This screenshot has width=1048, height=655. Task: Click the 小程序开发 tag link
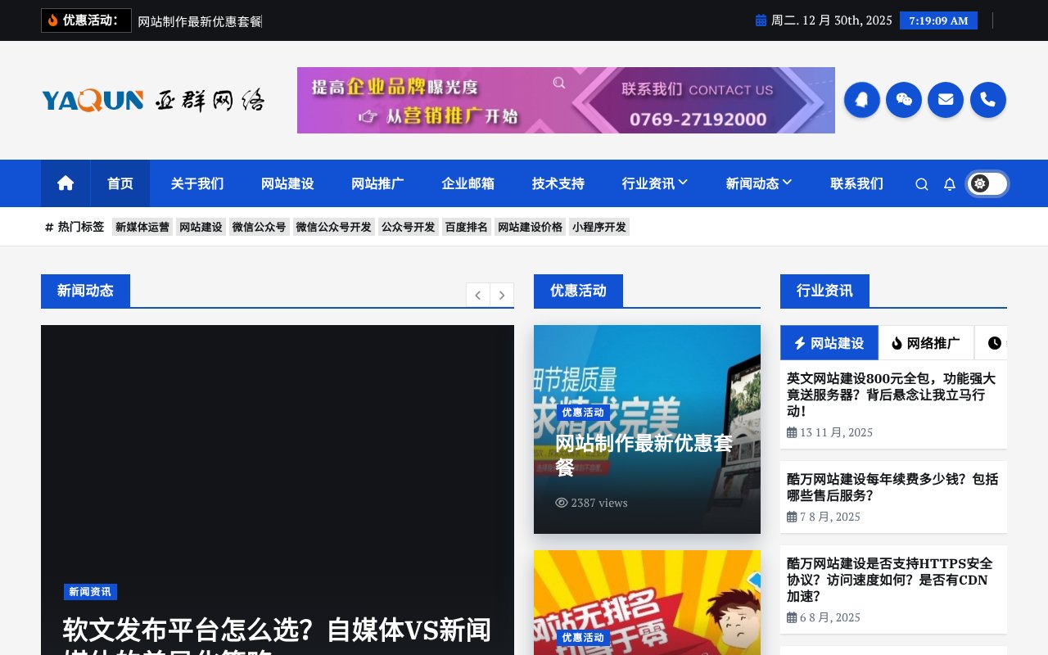click(599, 227)
